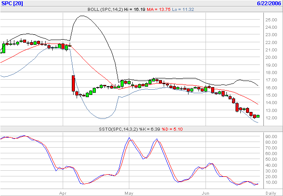The height and width of the screenshot is (196, 283).
Task: Click the 16.00 price axis label
Action: pyautogui.click(x=271, y=88)
